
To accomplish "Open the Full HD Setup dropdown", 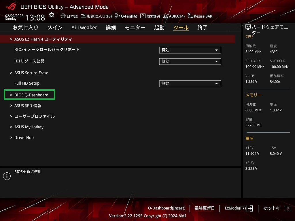I will pos(190,84).
